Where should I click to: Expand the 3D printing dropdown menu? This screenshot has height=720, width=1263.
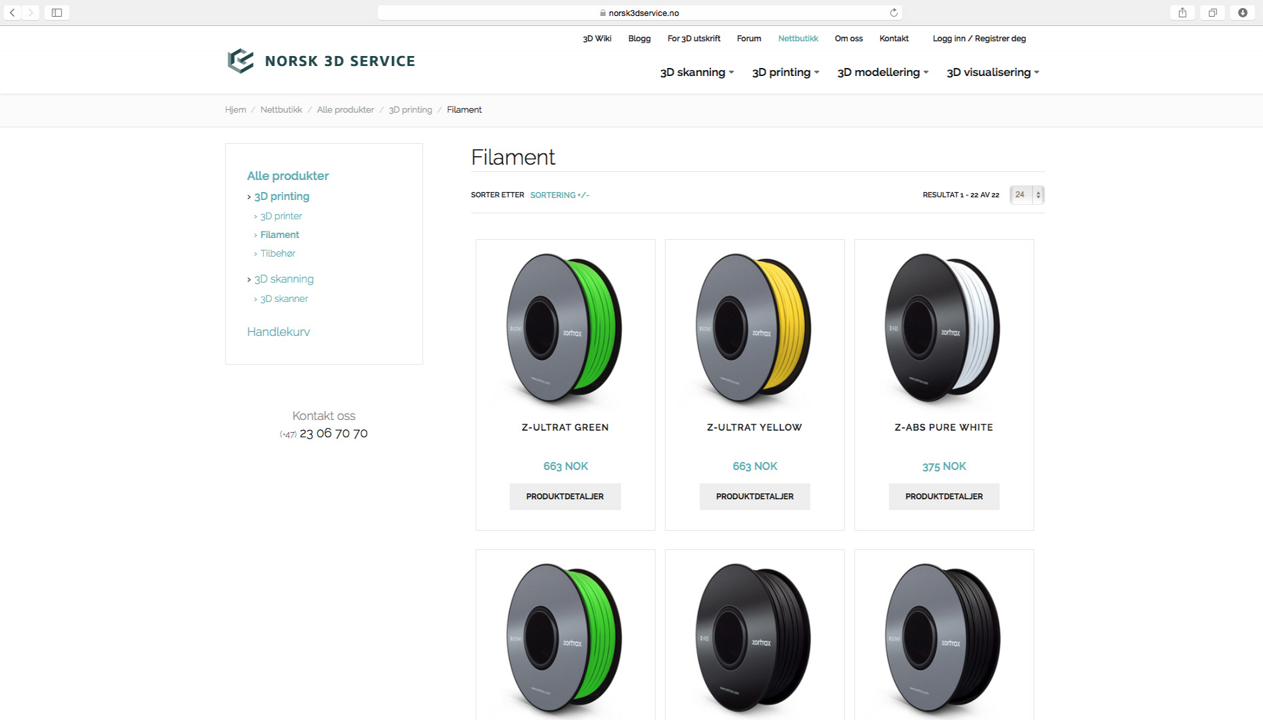click(785, 72)
